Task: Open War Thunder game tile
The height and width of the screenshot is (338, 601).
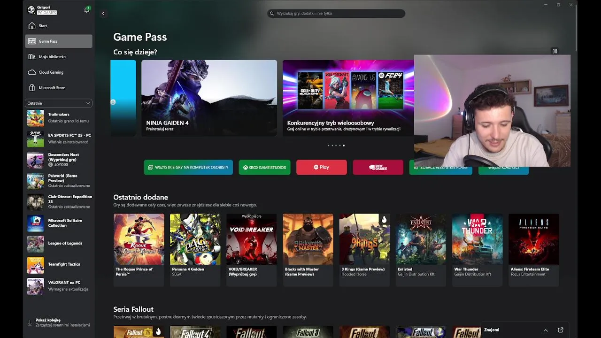Action: pyautogui.click(x=477, y=249)
